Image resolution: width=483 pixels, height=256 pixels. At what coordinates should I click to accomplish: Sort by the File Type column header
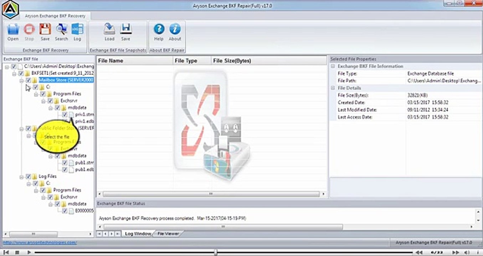(192, 61)
